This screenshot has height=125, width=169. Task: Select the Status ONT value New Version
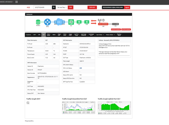(x=41, y=93)
